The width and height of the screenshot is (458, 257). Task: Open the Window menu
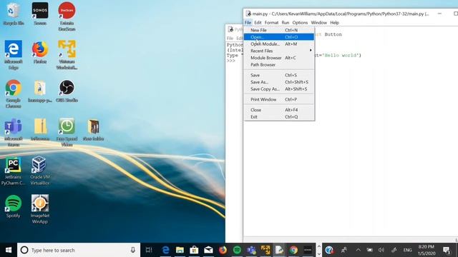318,22
